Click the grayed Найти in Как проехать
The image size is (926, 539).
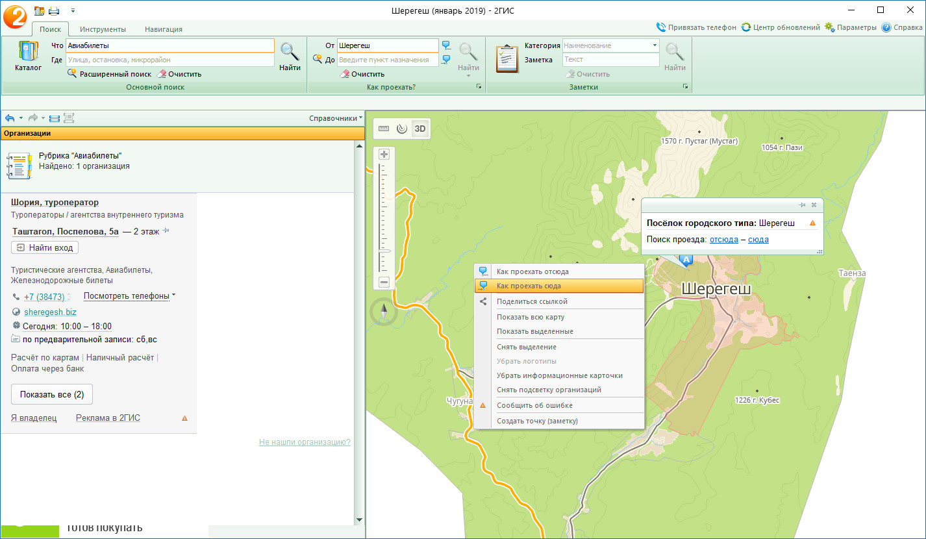(468, 58)
